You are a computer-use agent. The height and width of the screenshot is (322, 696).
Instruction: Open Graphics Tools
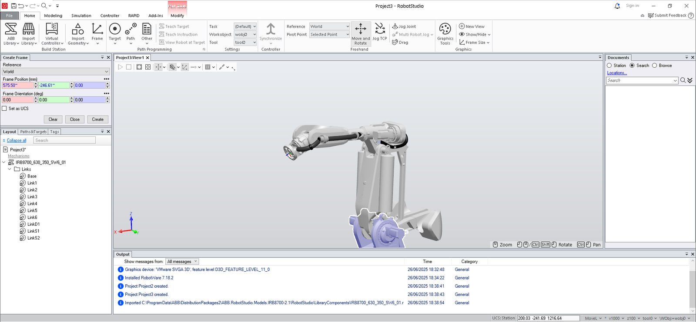445,34
